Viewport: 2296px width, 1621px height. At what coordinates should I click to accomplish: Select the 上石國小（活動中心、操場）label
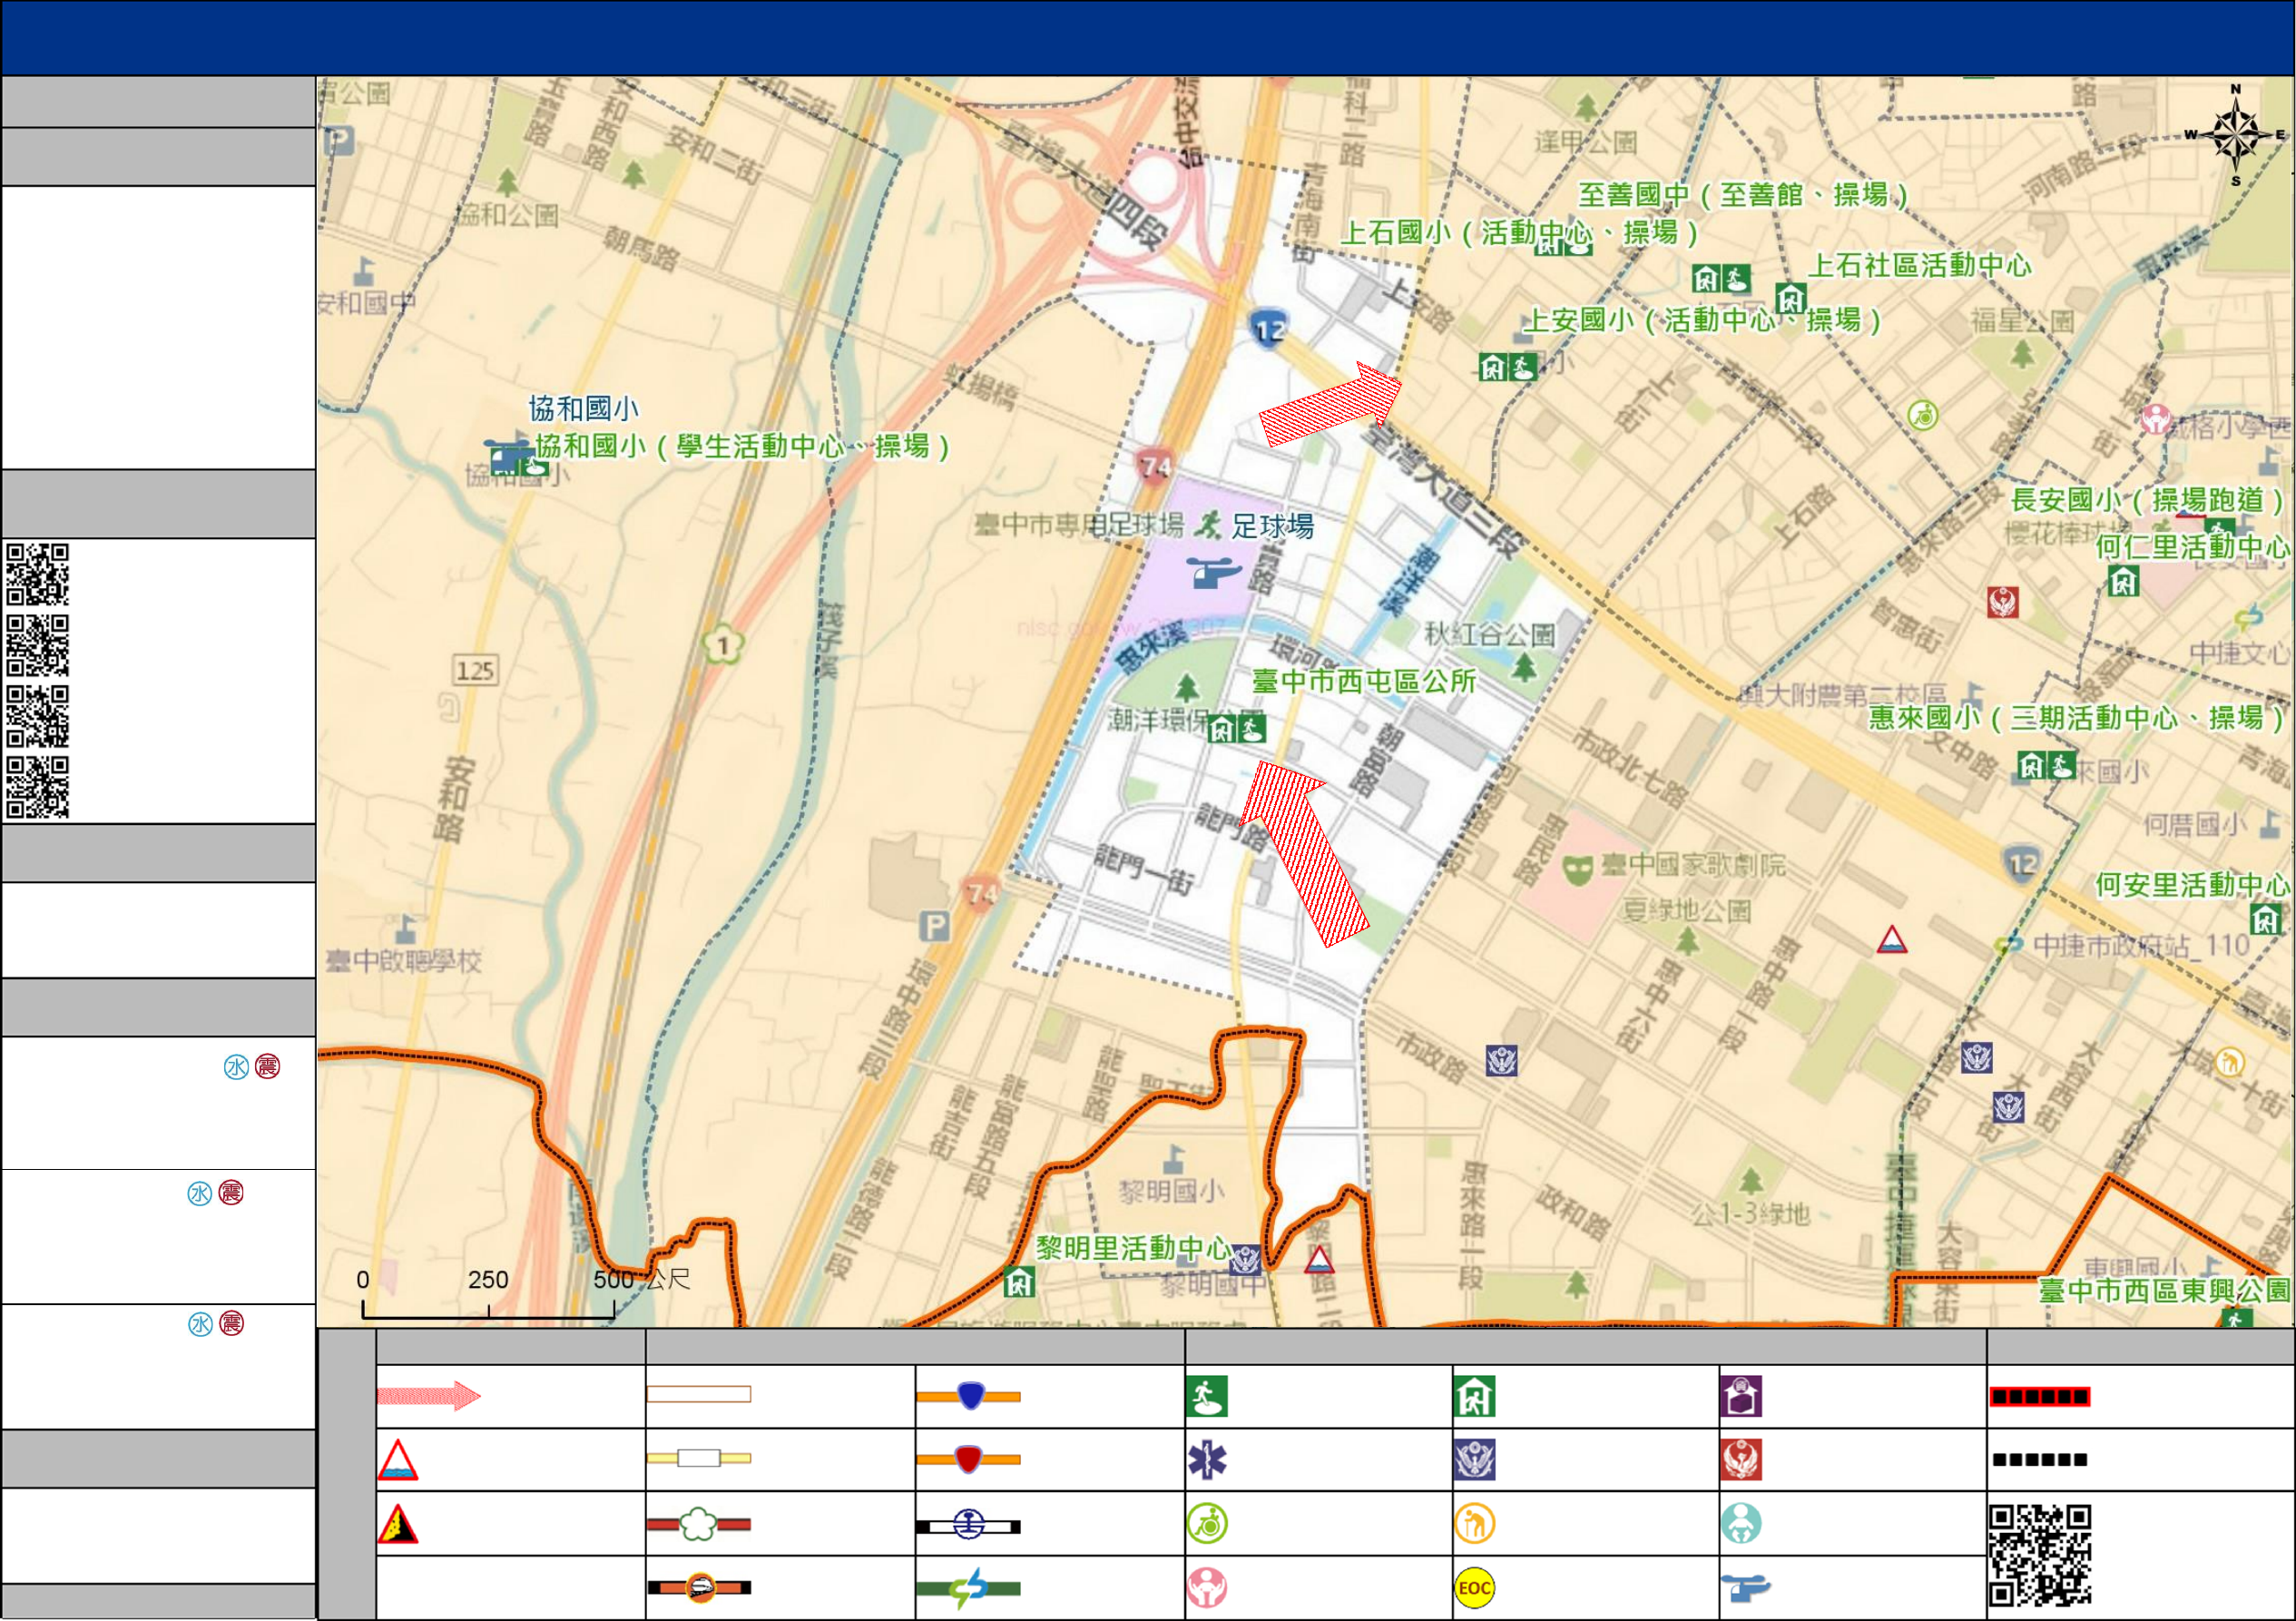tap(1519, 233)
